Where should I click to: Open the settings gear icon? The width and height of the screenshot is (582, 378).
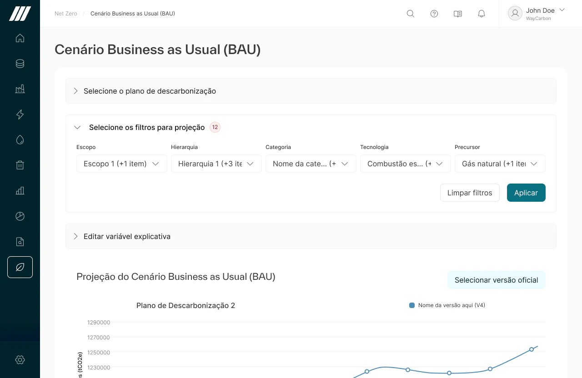(20, 360)
